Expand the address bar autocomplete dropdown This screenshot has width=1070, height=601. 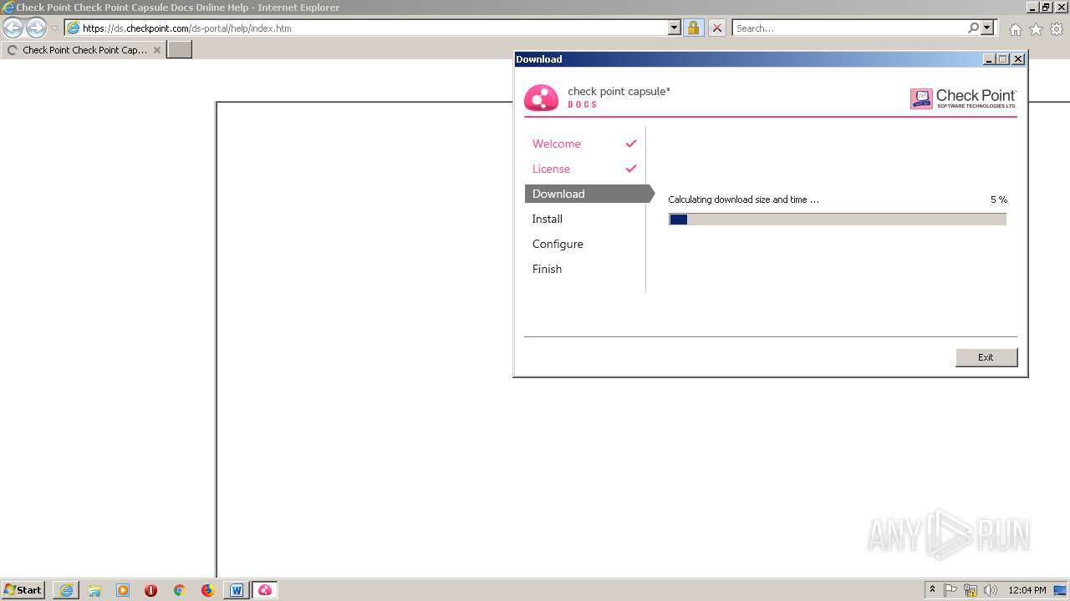click(675, 28)
